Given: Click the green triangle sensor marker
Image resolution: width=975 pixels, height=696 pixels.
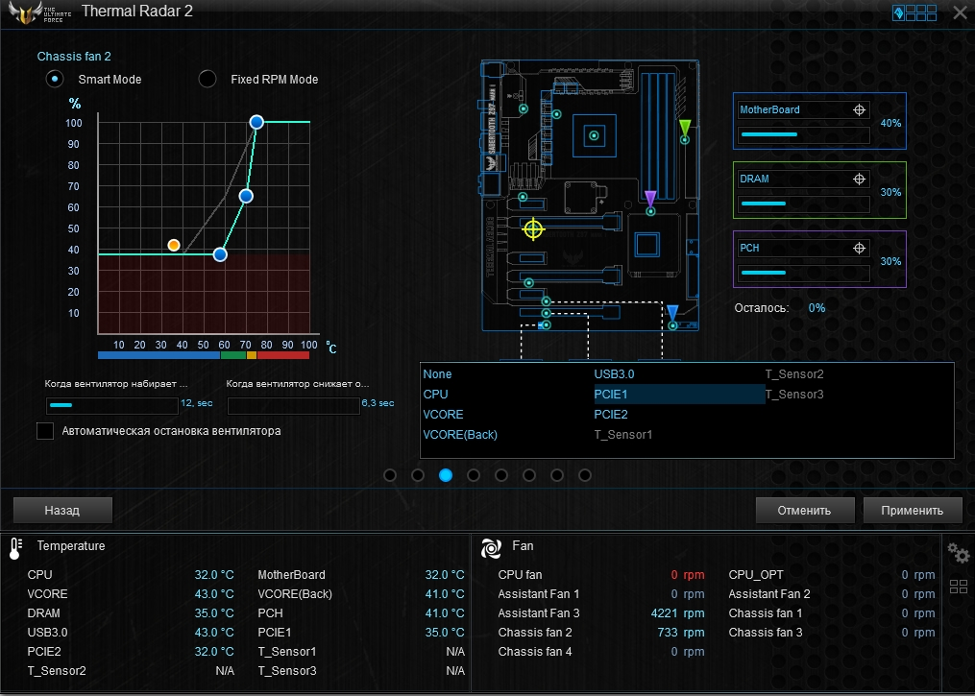Looking at the screenshot, I should 685,129.
